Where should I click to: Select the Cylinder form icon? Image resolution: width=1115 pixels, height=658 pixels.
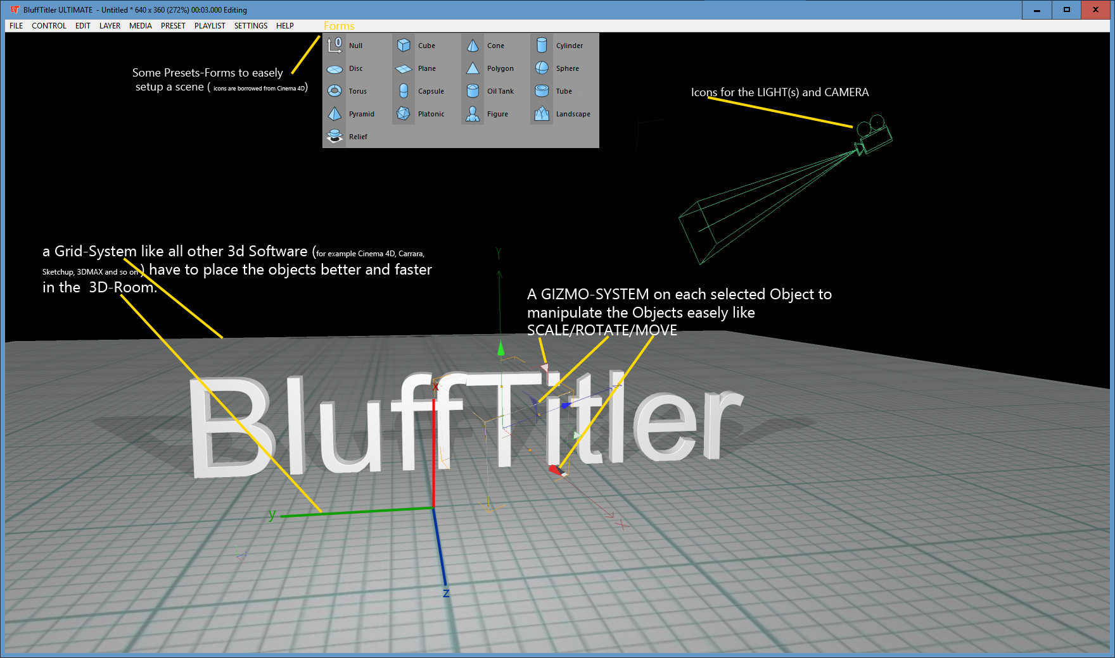pos(542,46)
